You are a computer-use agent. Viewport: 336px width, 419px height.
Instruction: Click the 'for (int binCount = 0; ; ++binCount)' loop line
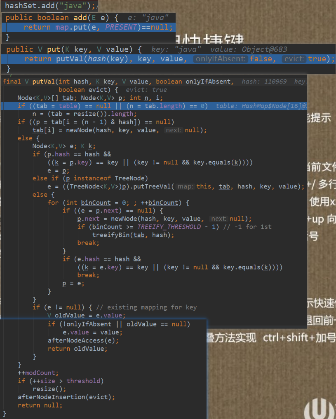(x=118, y=203)
